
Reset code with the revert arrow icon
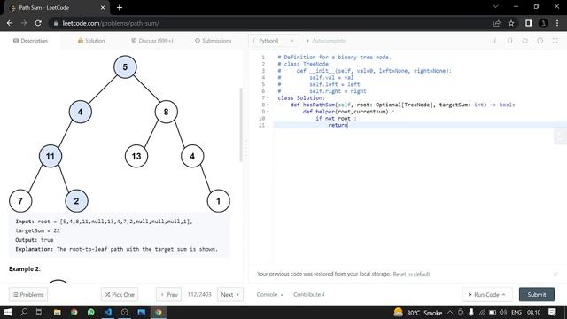pyautogui.click(x=524, y=41)
